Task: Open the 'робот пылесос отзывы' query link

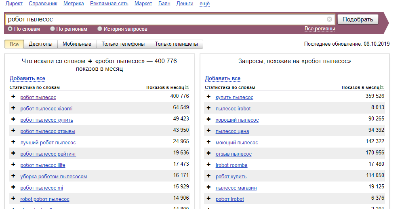Action: [48, 131]
